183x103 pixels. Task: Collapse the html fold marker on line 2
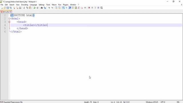click(x=9, y=19)
